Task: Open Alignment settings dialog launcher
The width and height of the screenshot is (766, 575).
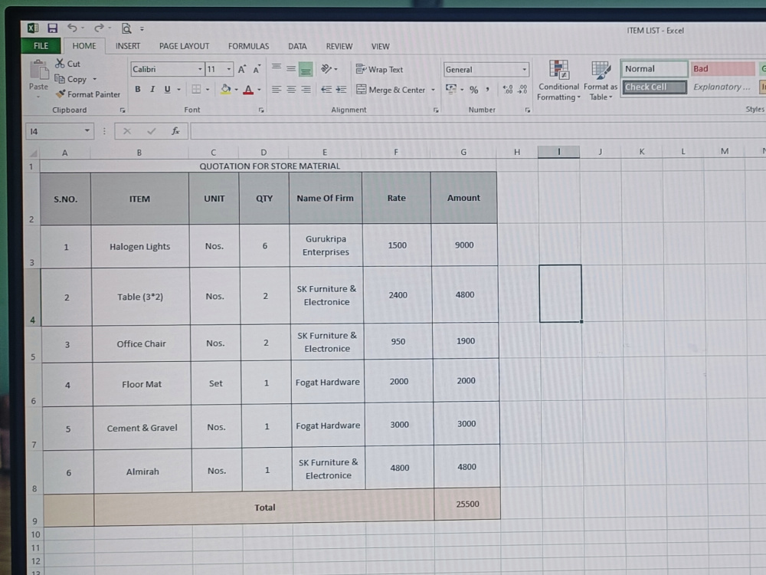Action: 436,110
